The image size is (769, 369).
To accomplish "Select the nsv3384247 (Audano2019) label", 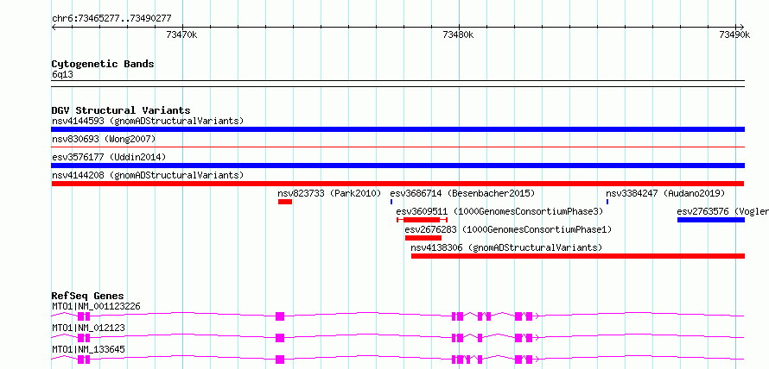I will [x=665, y=193].
